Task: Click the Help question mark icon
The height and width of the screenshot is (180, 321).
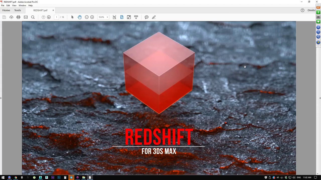Action: pos(302,10)
